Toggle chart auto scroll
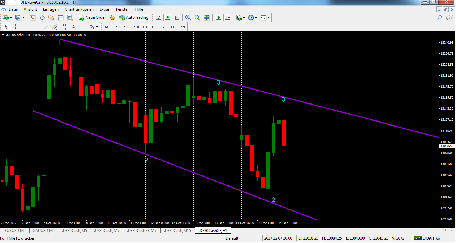The image size is (456, 243). [x=218, y=17]
